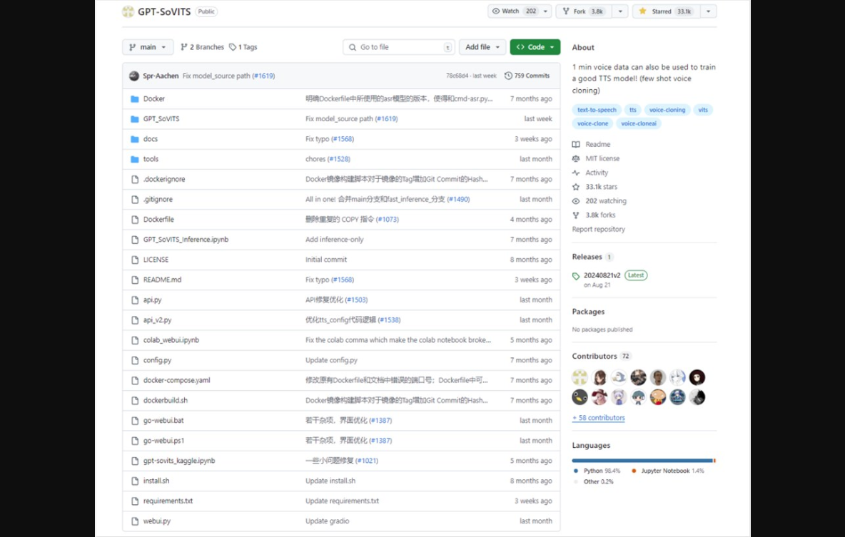This screenshot has height=537, width=845.
Task: Click the star icon beside 33.1k stars
Action: click(576, 186)
